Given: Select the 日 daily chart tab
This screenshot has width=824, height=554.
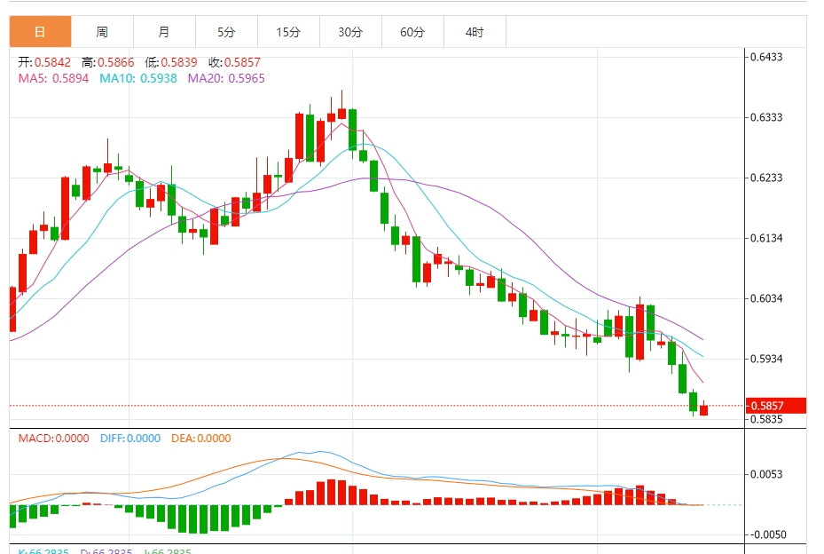Looking at the screenshot, I should click(x=40, y=32).
